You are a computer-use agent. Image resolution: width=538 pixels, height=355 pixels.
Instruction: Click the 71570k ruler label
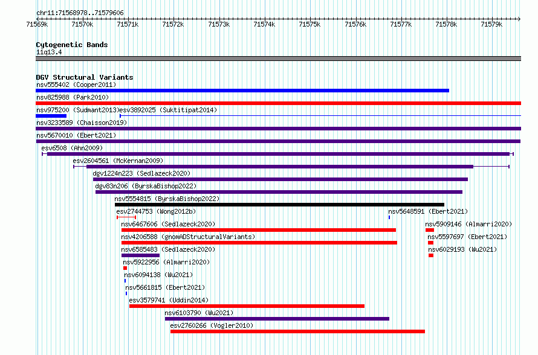82,24
